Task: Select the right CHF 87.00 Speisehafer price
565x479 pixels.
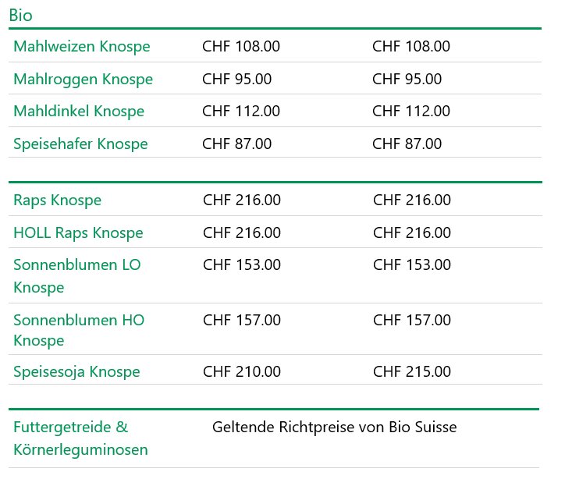Action: coord(407,144)
